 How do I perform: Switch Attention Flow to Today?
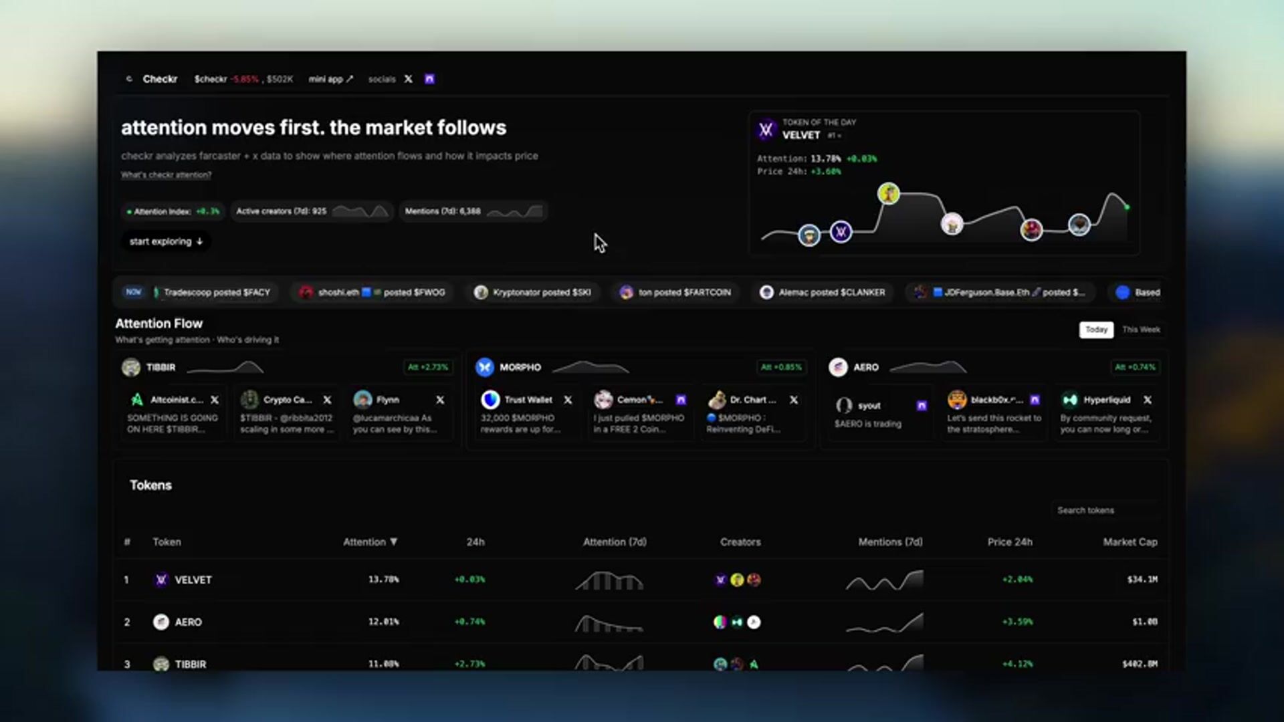[1096, 330]
